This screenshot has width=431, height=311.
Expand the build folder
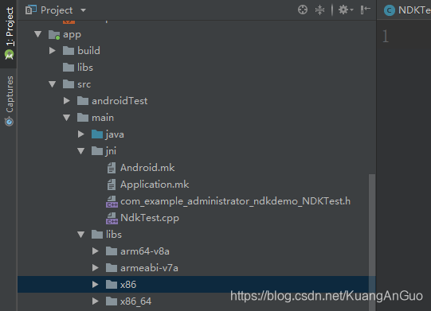53,51
